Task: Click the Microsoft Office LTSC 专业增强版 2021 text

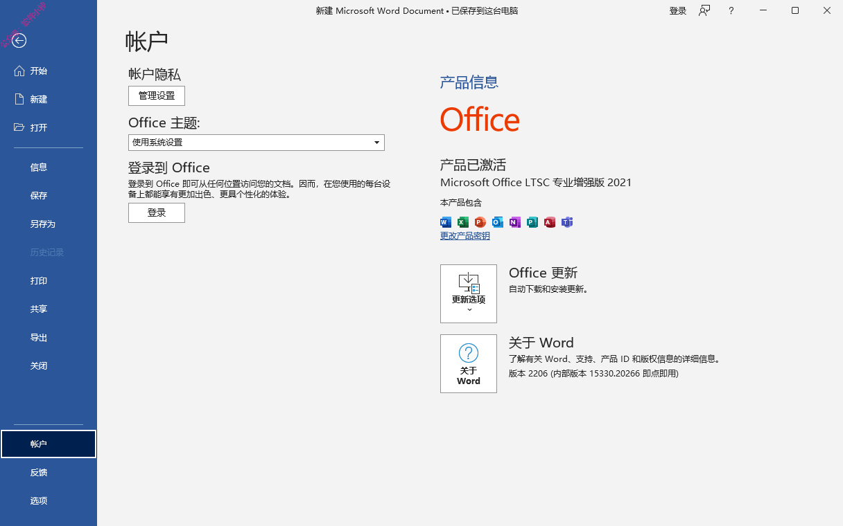Action: tap(536, 183)
